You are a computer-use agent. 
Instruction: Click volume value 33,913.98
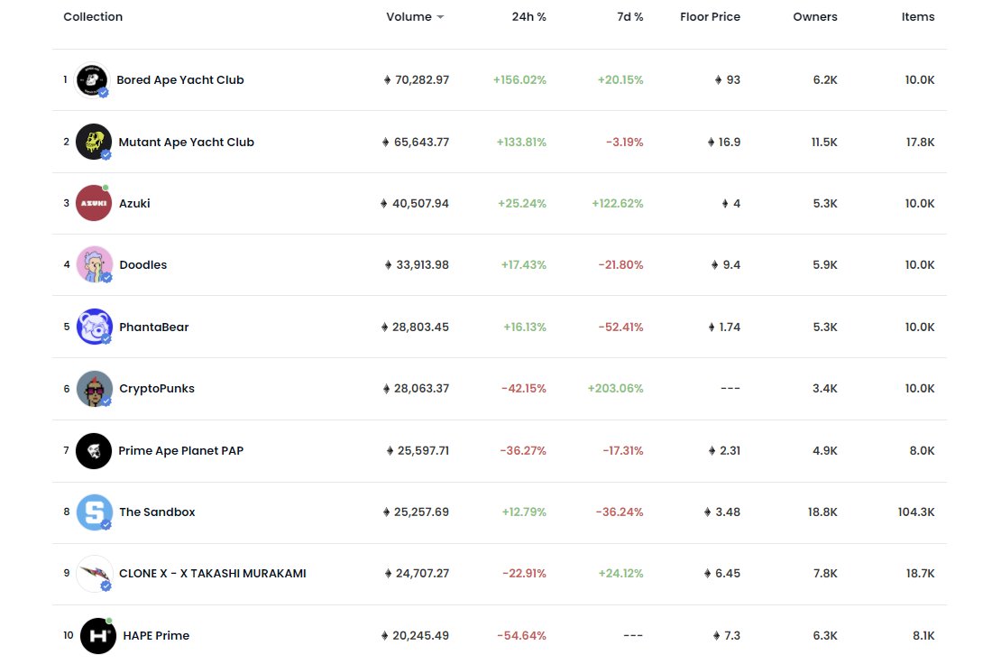[423, 264]
